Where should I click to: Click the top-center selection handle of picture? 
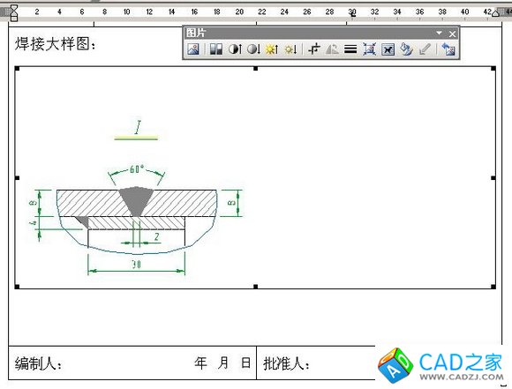tap(256, 69)
